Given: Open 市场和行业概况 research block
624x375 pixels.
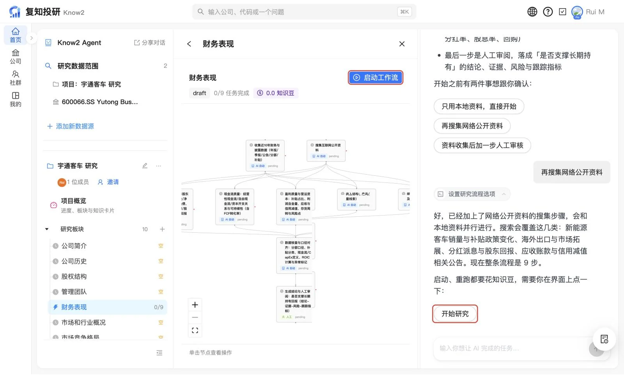Looking at the screenshot, I should click(x=107, y=322).
